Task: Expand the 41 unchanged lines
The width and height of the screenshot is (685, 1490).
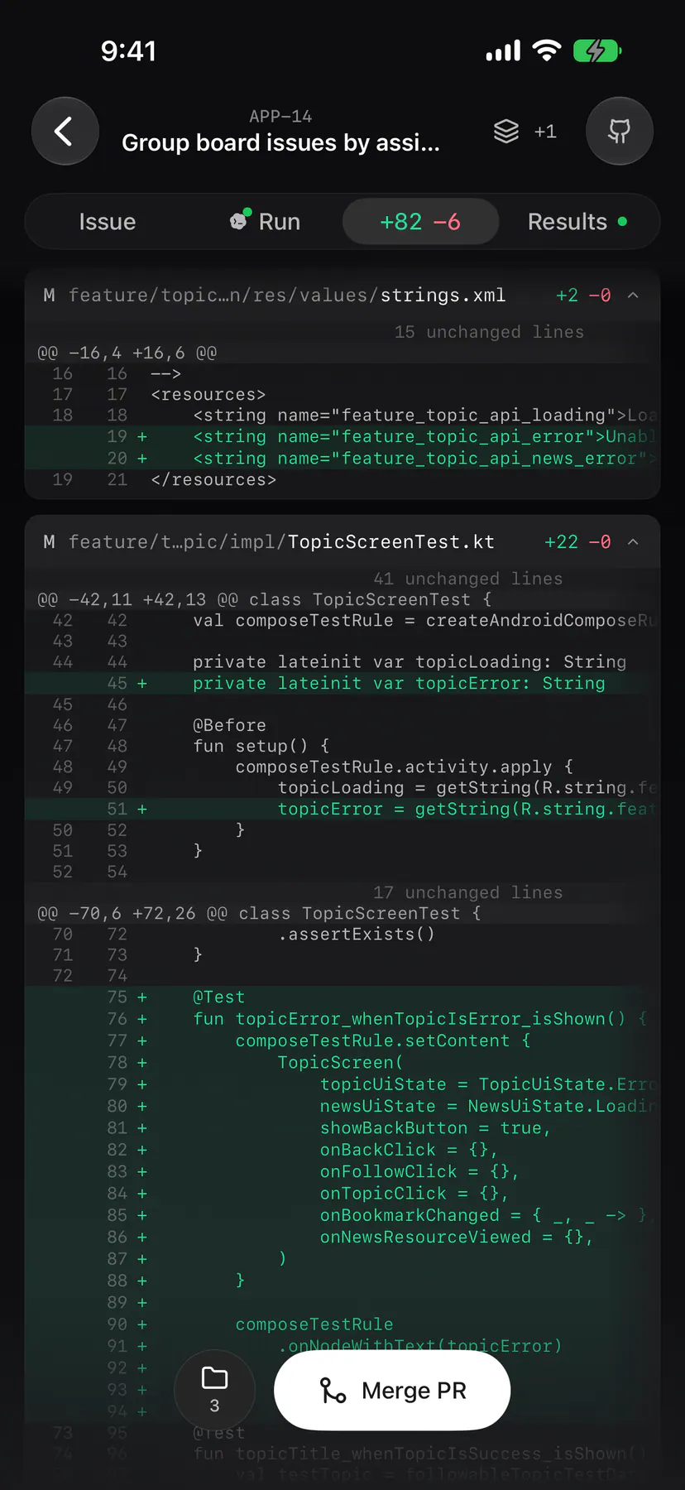Action: (467, 579)
